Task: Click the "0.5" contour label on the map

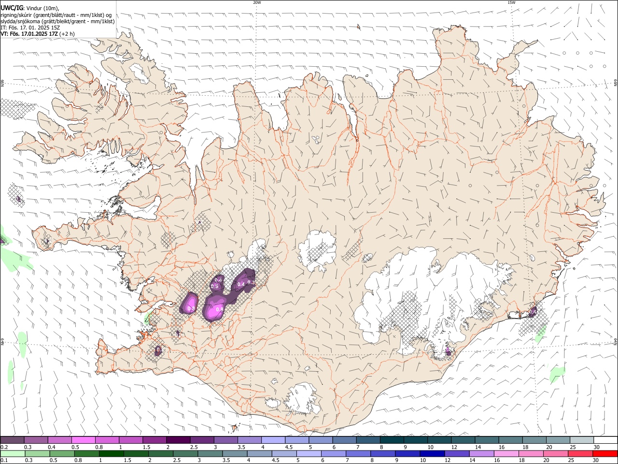Action: (x=215, y=286)
